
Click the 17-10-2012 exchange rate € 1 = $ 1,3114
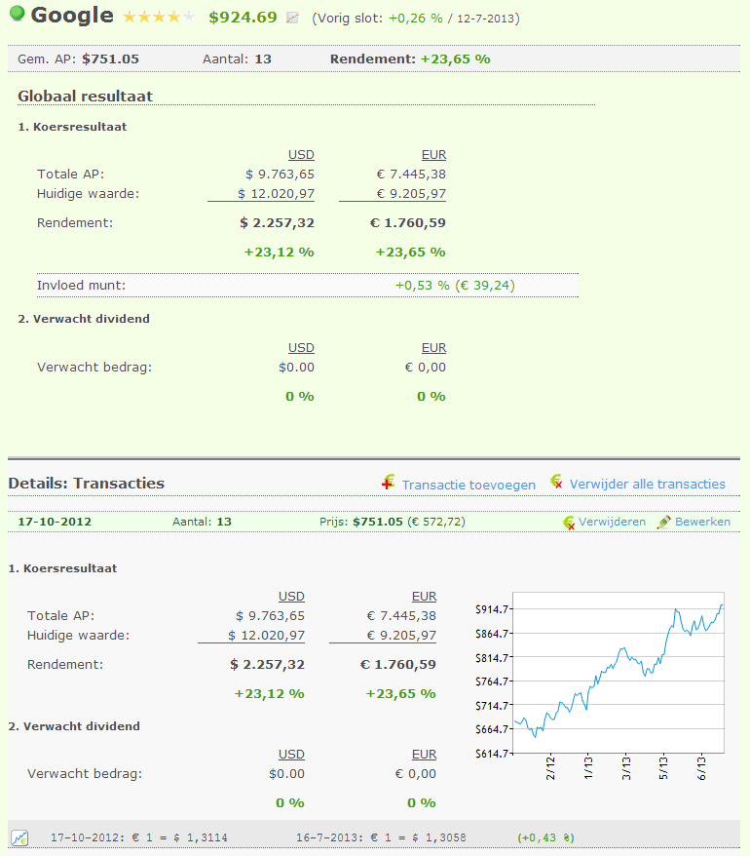pyautogui.click(x=139, y=837)
